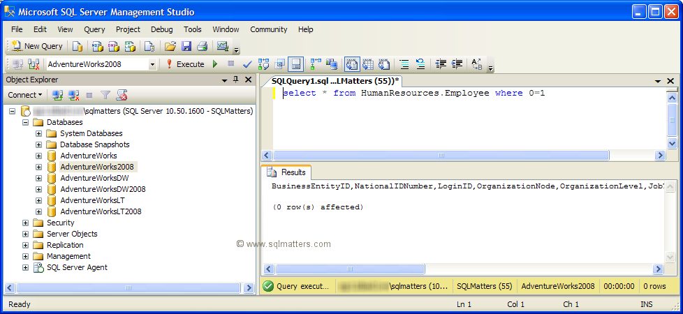Screen dimensions: 683x314
Task: Click the Object Explorer connect icon
Action: 57,95
